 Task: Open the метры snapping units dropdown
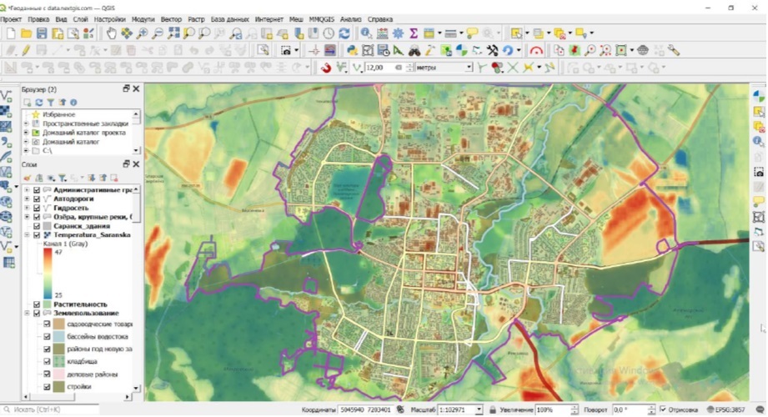click(x=469, y=68)
